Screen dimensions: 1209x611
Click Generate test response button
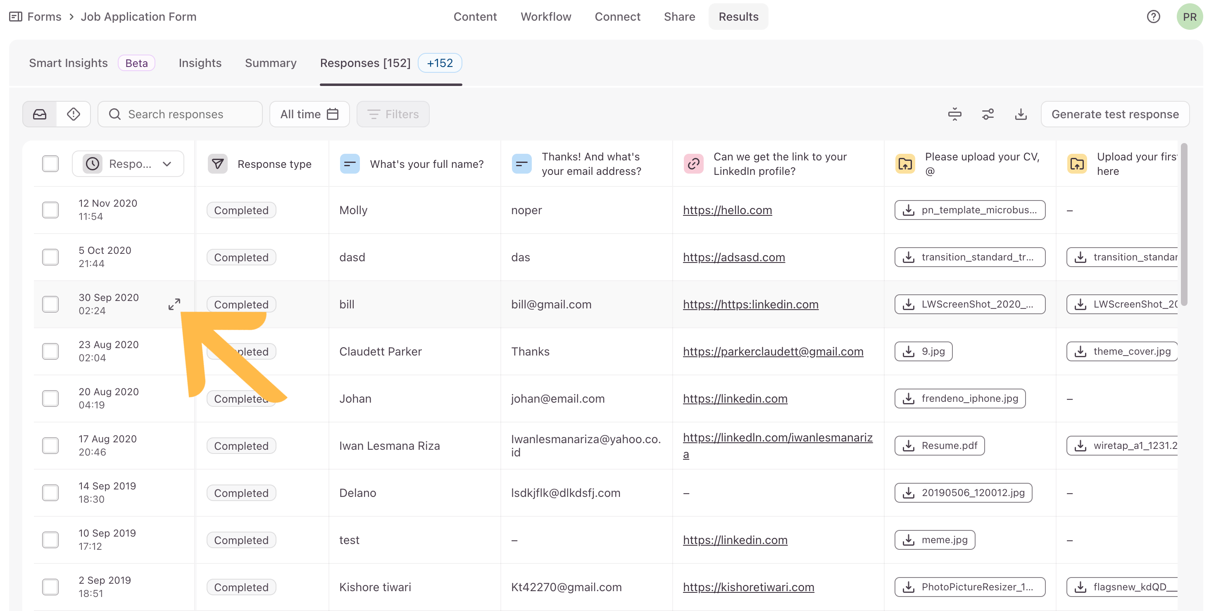(1115, 114)
